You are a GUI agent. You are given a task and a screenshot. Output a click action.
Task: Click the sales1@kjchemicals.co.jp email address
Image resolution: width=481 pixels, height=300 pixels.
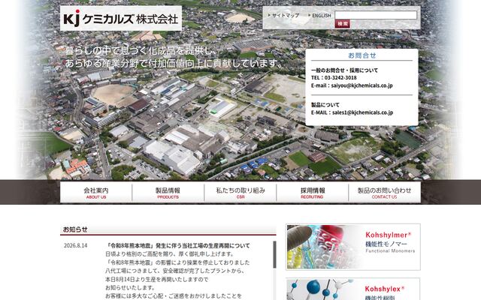362,112
